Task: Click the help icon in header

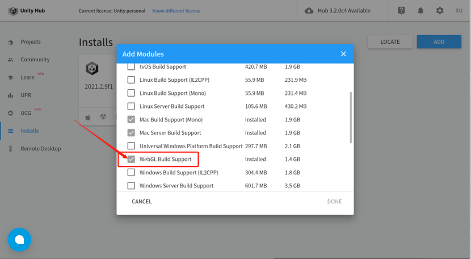Action: tap(401, 10)
